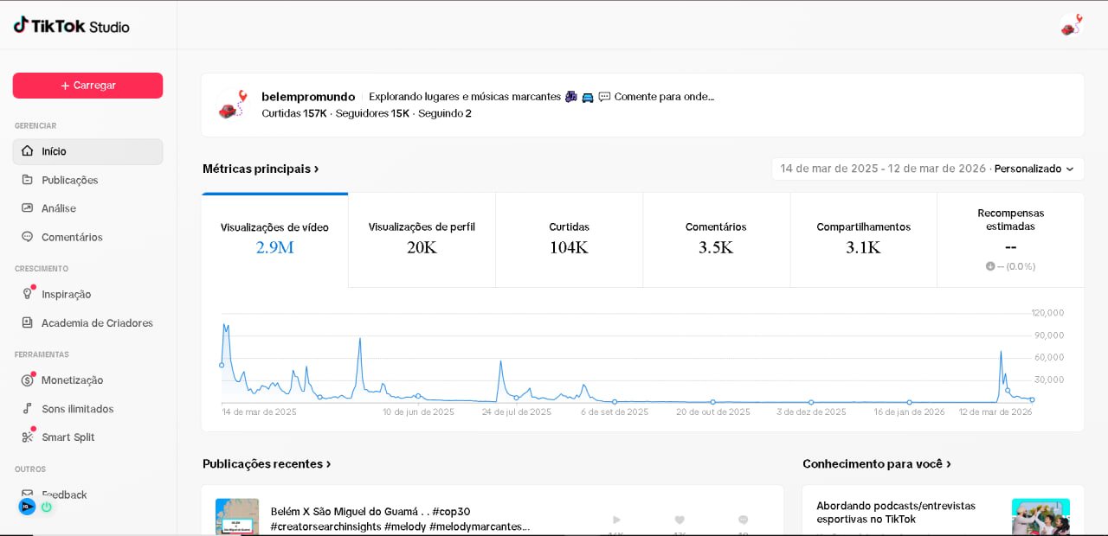
Task: Open the profile avatar at top right
Action: (1071, 26)
